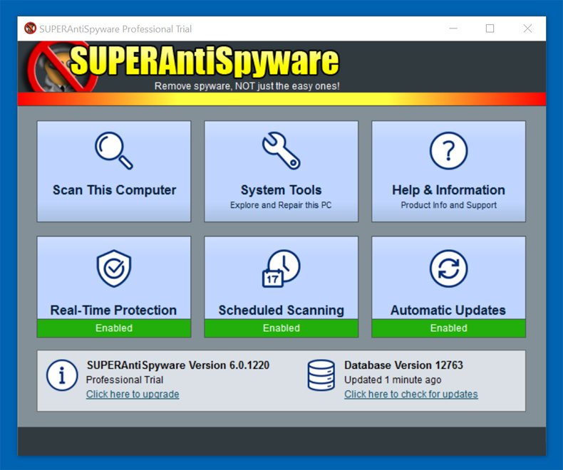Viewport: 563px width, 470px height.
Task: Click the SUPERAntiSpyware banner logo
Action: pos(183,67)
